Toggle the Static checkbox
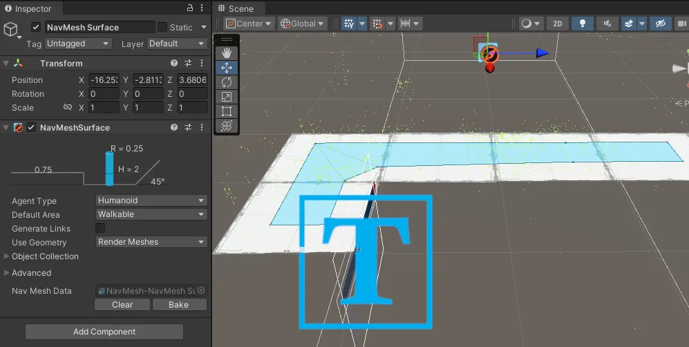The image size is (689, 347). click(x=162, y=27)
